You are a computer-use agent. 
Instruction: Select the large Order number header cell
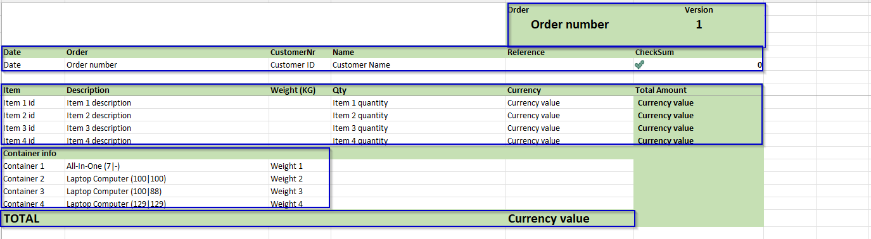pyautogui.click(x=569, y=25)
